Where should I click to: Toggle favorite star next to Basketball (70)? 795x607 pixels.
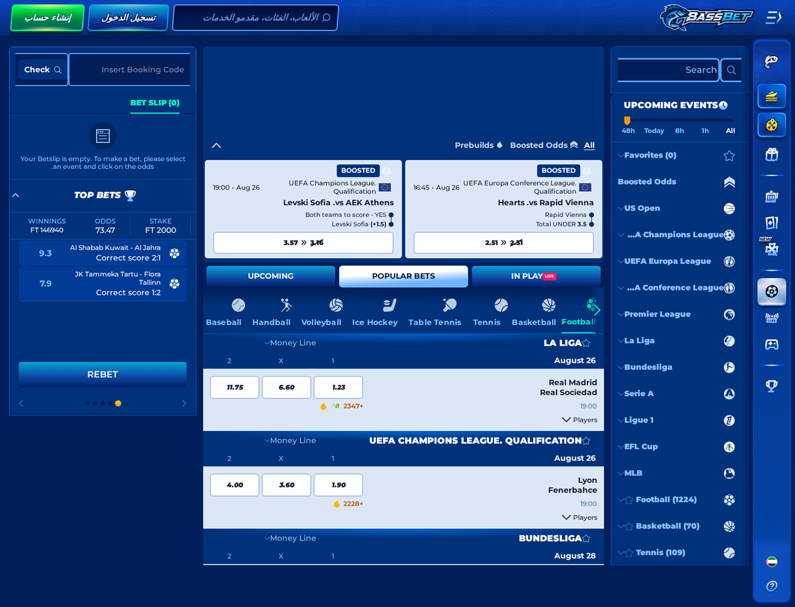click(x=629, y=526)
